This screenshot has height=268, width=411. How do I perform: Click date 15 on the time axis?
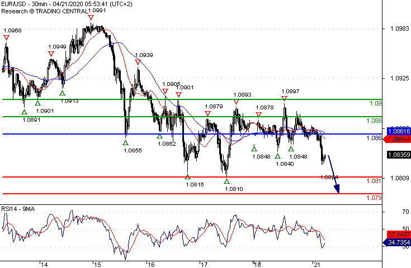click(x=97, y=265)
